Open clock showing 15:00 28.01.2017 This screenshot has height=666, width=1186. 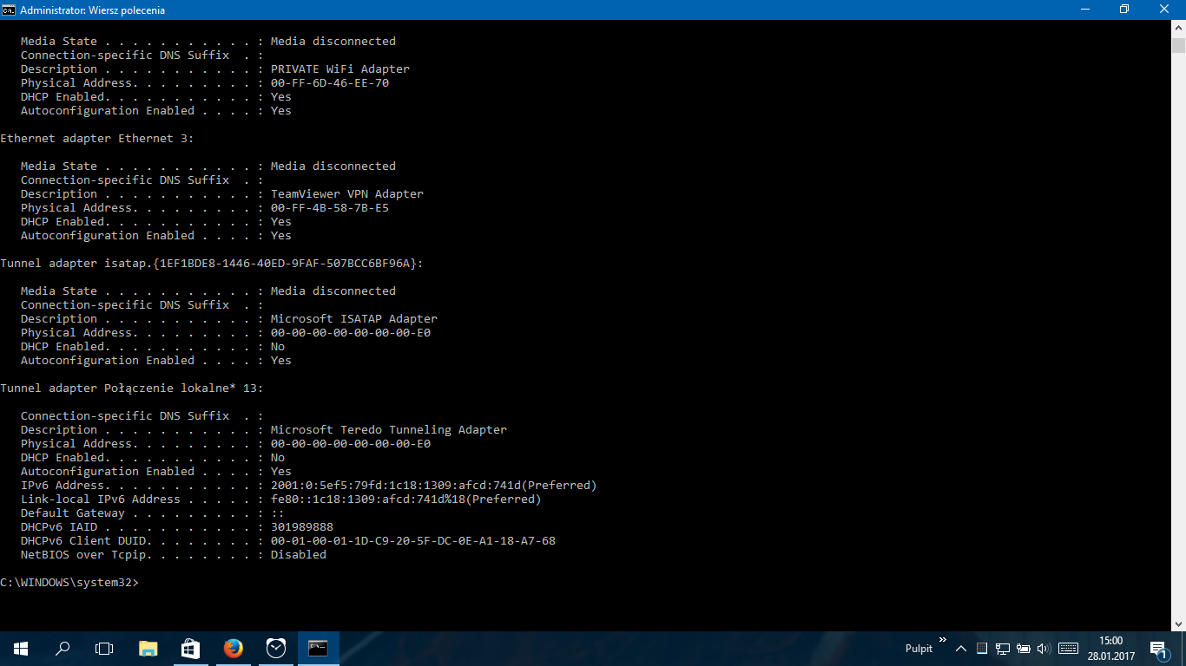pyautogui.click(x=1110, y=649)
